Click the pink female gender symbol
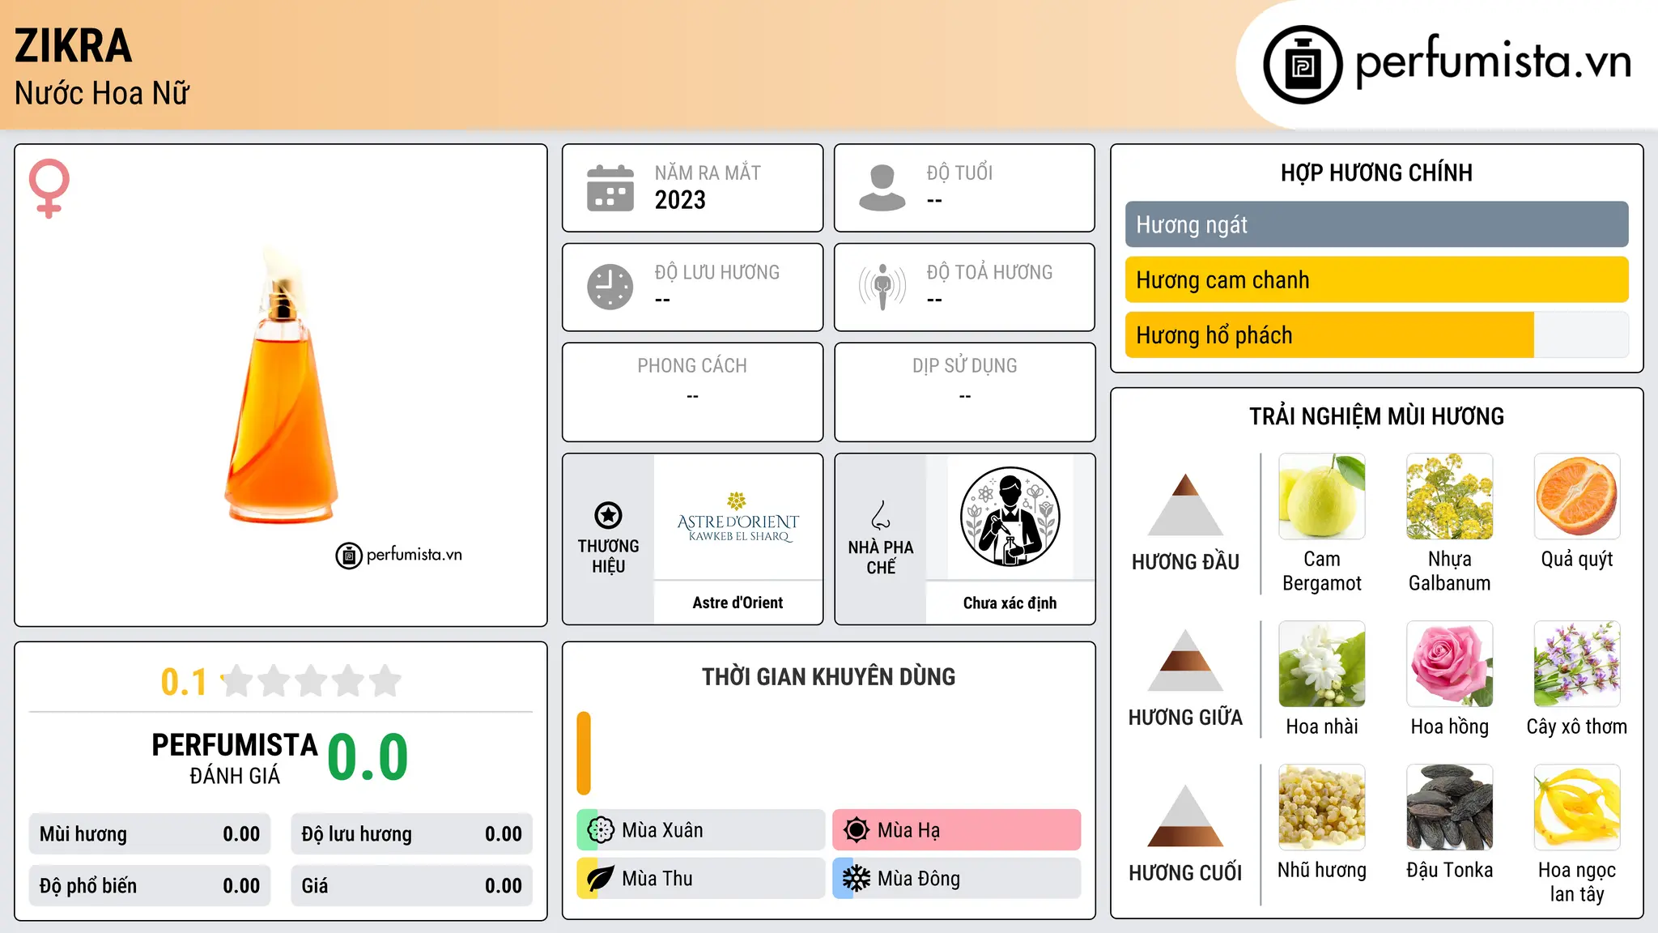This screenshot has width=1658, height=933. [49, 189]
